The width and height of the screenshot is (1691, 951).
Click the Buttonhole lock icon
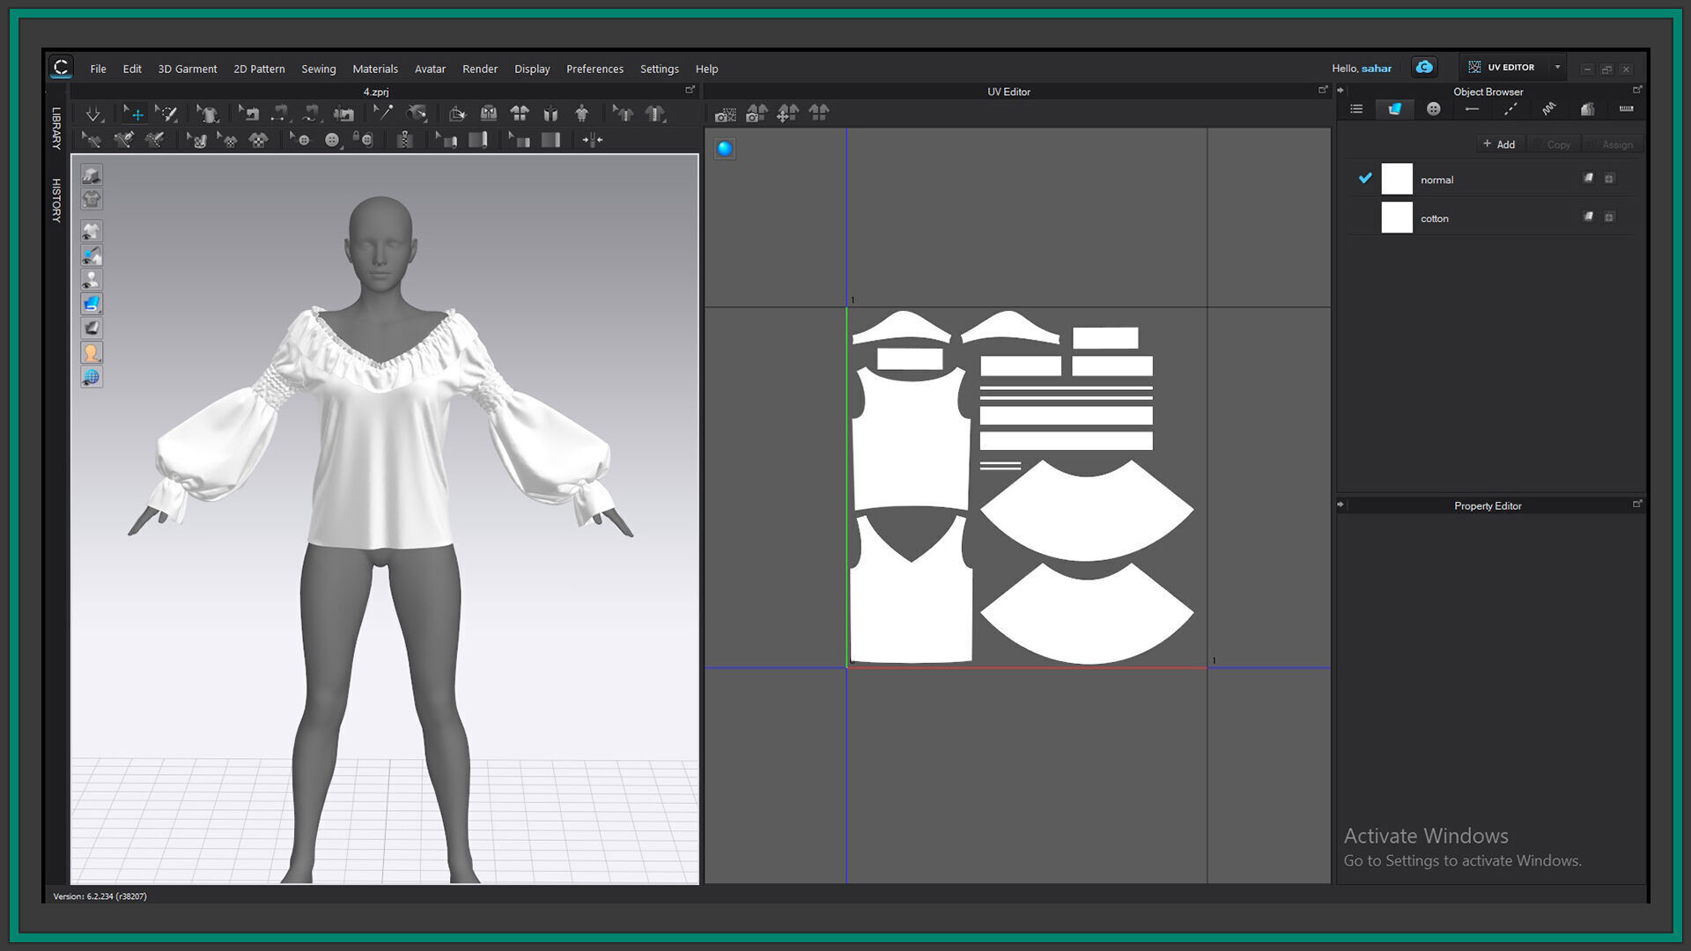[363, 140]
